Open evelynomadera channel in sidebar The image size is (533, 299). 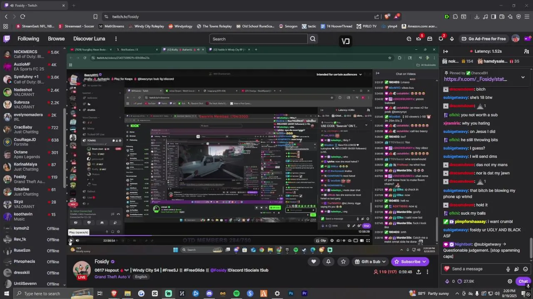pos(33,117)
